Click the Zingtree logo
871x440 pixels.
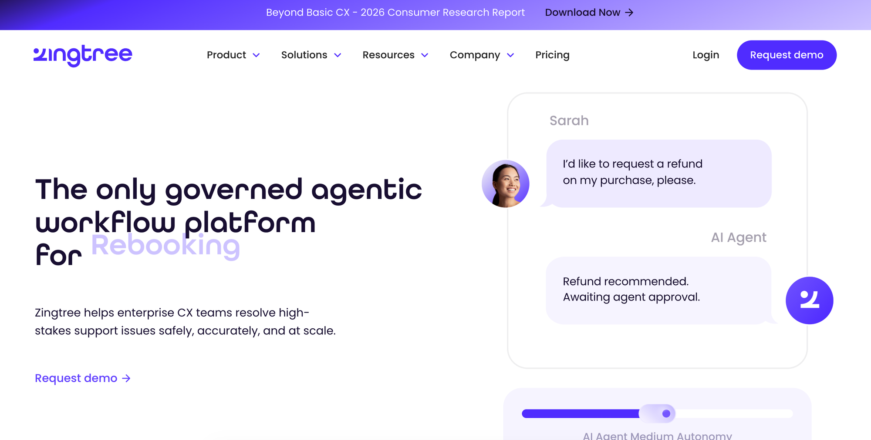(x=83, y=55)
